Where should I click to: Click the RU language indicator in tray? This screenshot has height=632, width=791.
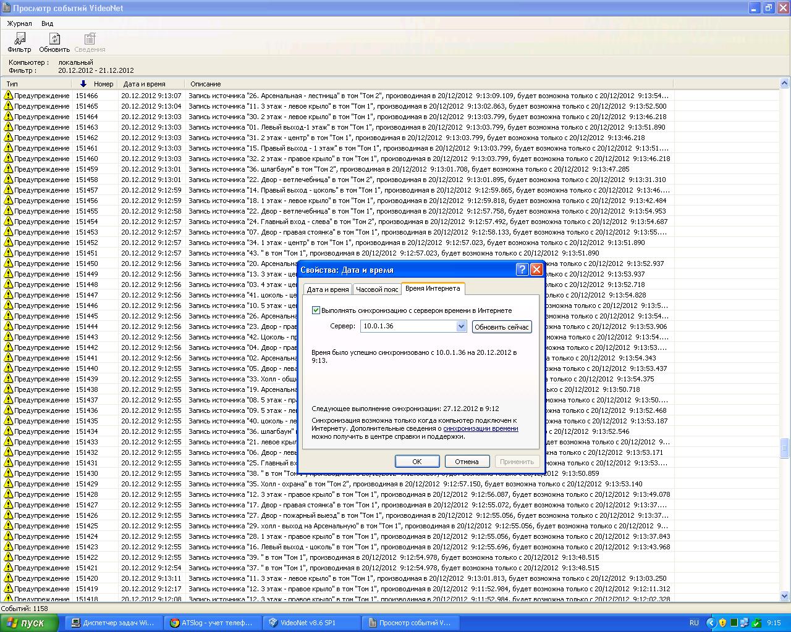(694, 623)
